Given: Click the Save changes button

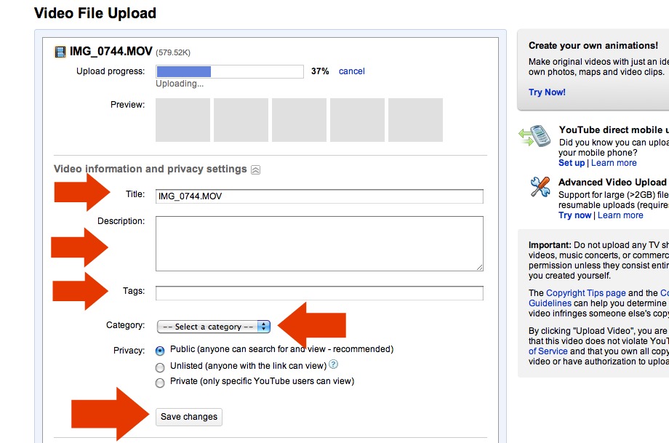Looking at the screenshot, I should pyautogui.click(x=189, y=417).
